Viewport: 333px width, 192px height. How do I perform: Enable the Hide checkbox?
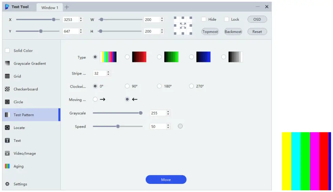(x=204, y=19)
